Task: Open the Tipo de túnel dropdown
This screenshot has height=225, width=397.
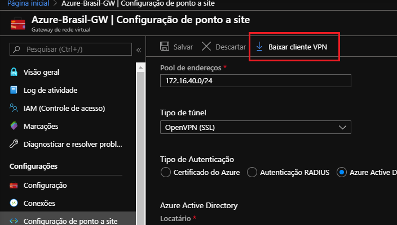Action: click(x=255, y=128)
